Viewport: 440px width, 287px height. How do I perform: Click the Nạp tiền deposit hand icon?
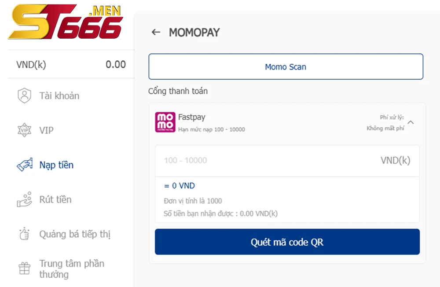point(25,165)
